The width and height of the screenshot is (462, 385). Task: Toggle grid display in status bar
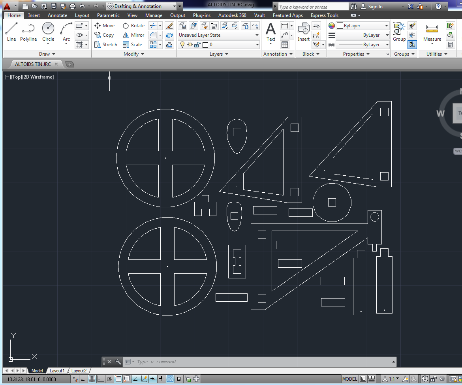point(92,379)
